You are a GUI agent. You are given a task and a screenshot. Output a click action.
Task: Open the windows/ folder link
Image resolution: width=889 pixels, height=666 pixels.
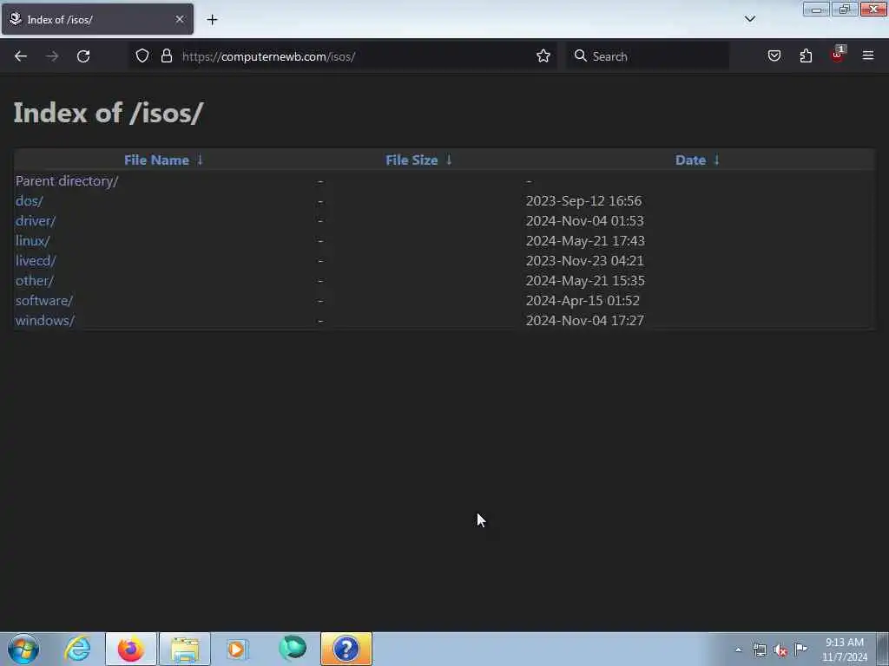point(45,321)
